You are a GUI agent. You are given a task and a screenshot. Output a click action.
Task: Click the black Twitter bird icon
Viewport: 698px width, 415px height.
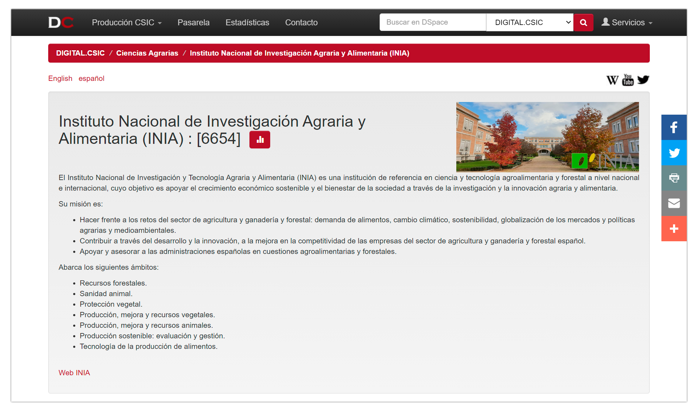click(x=643, y=80)
